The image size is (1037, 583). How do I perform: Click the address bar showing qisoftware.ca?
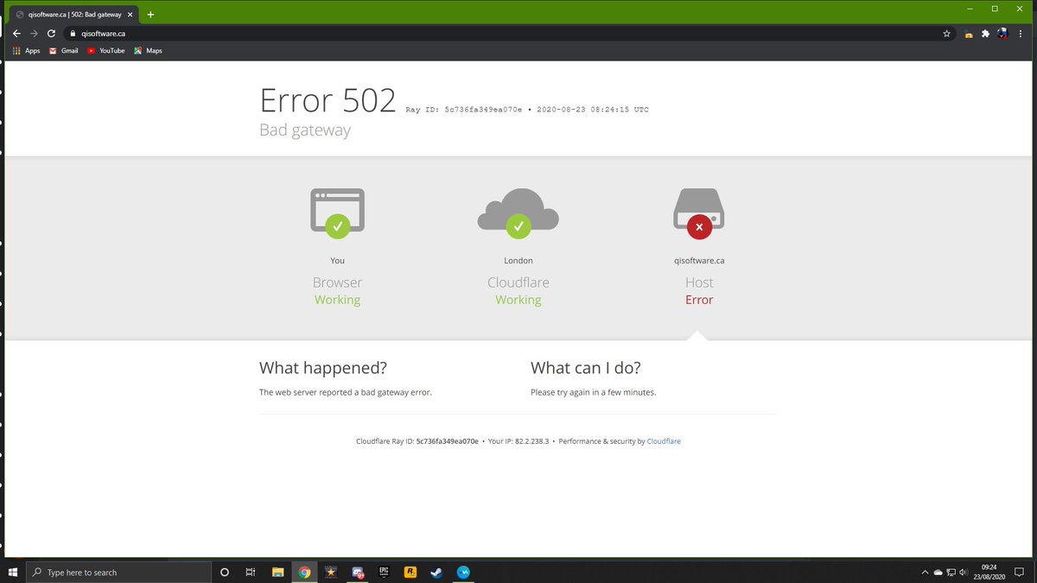click(510, 34)
